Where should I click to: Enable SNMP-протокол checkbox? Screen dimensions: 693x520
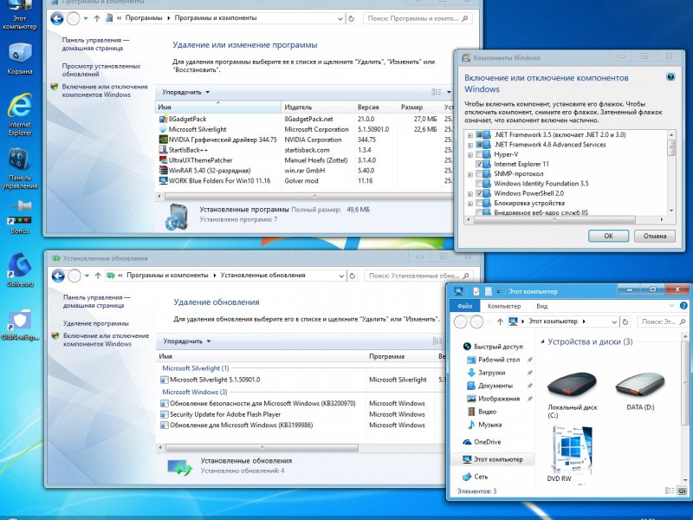click(479, 174)
